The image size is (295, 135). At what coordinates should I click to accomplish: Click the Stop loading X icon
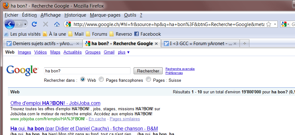point(46,24)
